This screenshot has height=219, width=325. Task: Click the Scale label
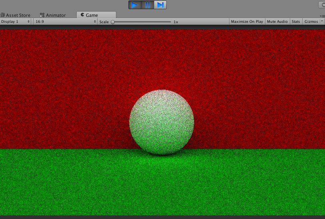point(104,22)
